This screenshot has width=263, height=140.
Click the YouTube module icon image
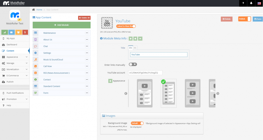[x=107, y=23]
